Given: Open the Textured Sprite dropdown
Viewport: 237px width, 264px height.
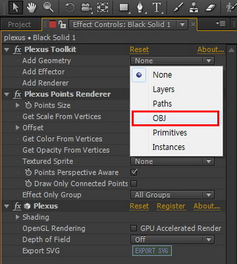Looking at the screenshot, I should coord(172,162).
